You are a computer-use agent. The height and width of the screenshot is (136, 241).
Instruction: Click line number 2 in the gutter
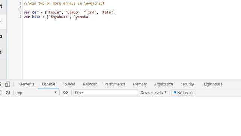point(20,8)
